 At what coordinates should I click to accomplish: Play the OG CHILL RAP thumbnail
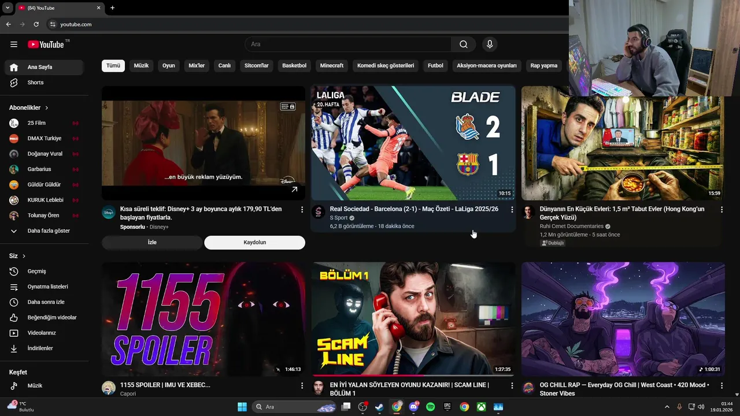(x=623, y=320)
